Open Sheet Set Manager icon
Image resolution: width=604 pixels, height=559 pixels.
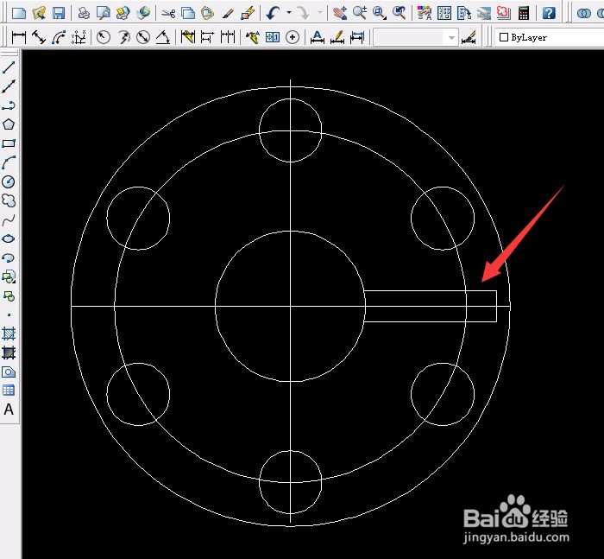(484, 13)
